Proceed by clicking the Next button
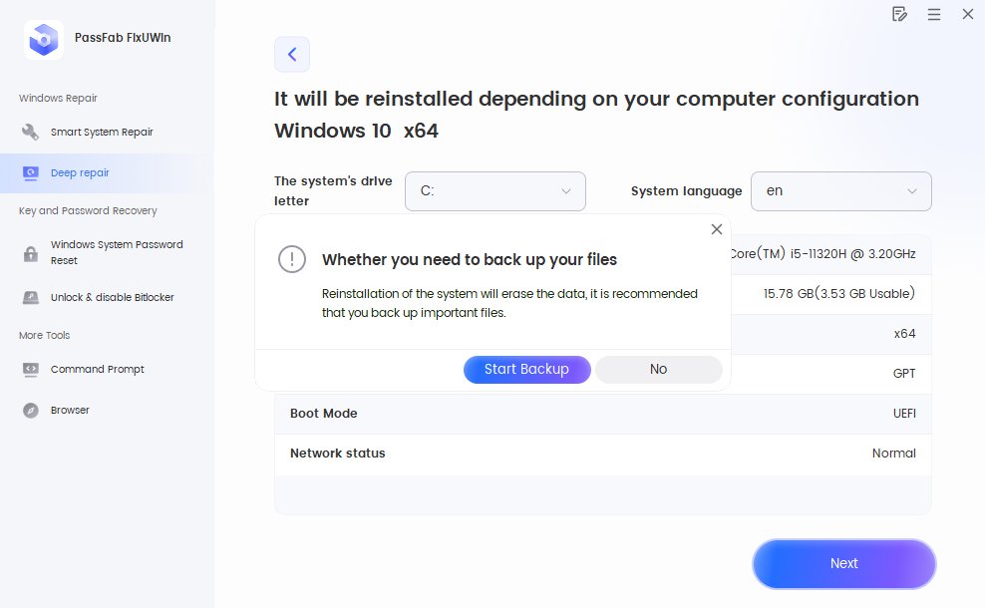The image size is (985, 608). pyautogui.click(x=843, y=563)
